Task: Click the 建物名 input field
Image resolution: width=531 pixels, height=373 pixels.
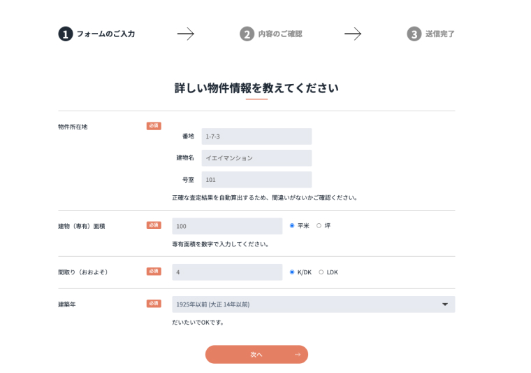Action: (256, 158)
